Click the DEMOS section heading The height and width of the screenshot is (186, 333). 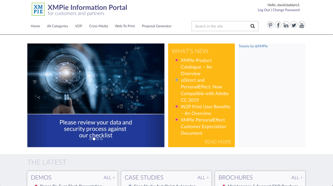pos(41,177)
